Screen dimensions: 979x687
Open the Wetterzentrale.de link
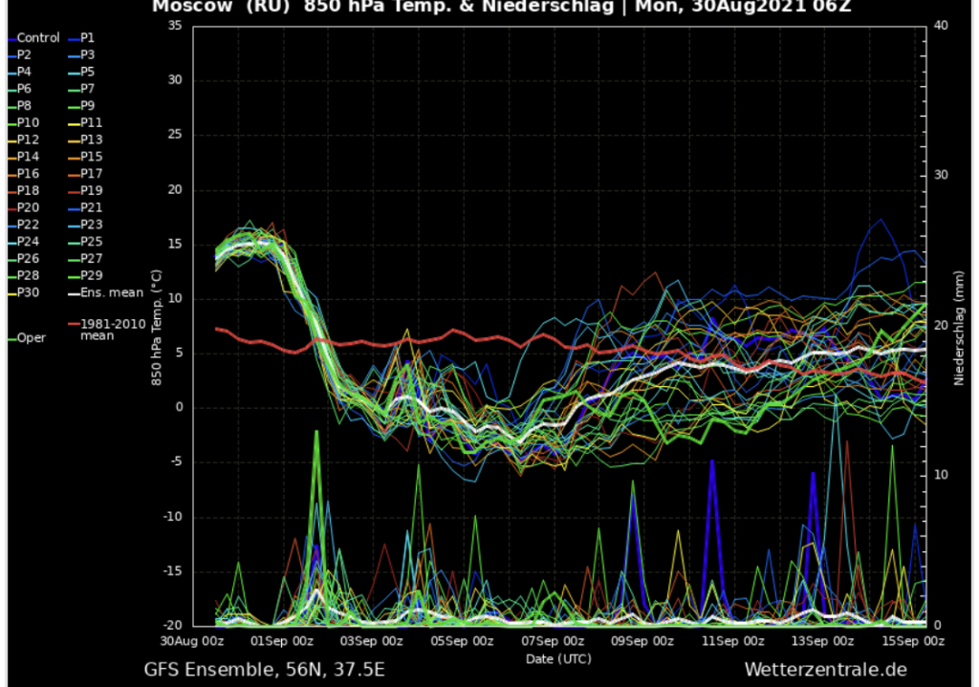(825, 669)
